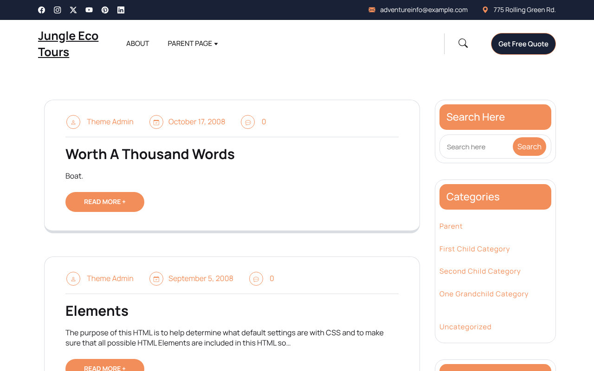Focus the sidebar Search here field
Image resolution: width=594 pixels, height=371 pixels.
[477, 147]
